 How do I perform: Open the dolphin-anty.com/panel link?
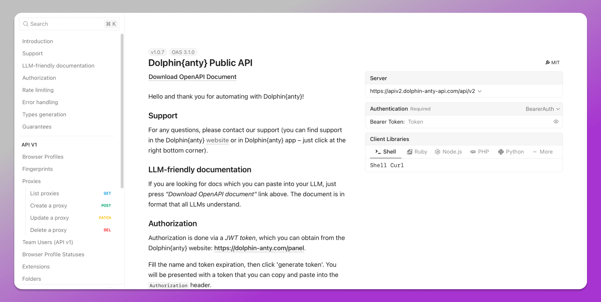(x=259, y=248)
